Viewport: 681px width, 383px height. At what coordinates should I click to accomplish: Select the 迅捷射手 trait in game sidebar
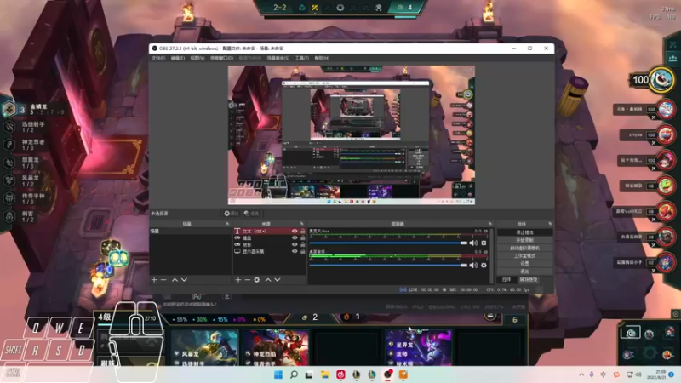pos(26,127)
